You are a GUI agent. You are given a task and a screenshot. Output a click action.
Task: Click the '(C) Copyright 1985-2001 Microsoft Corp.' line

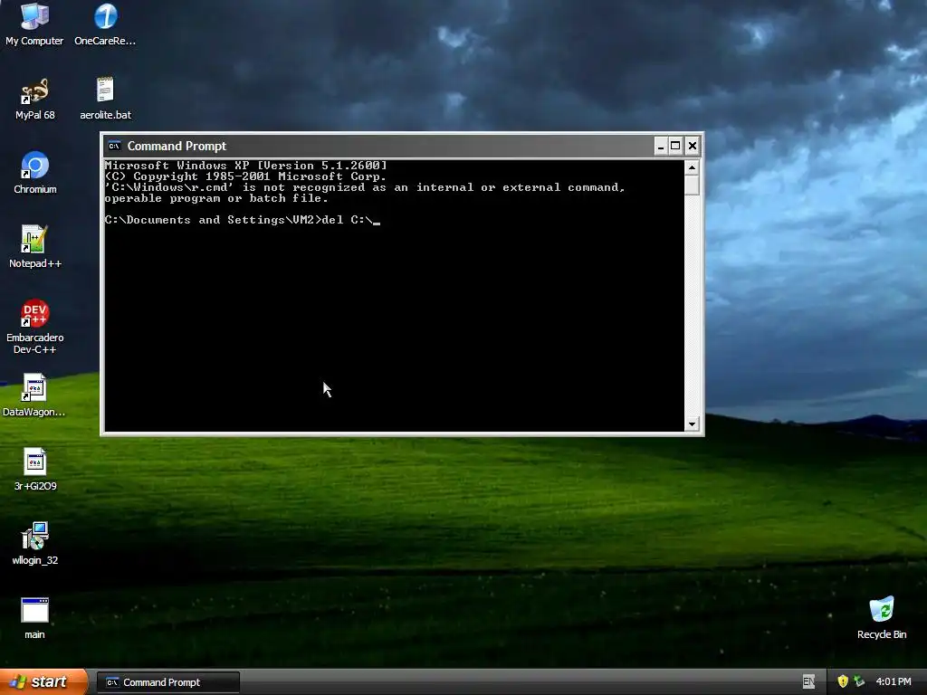pos(246,176)
